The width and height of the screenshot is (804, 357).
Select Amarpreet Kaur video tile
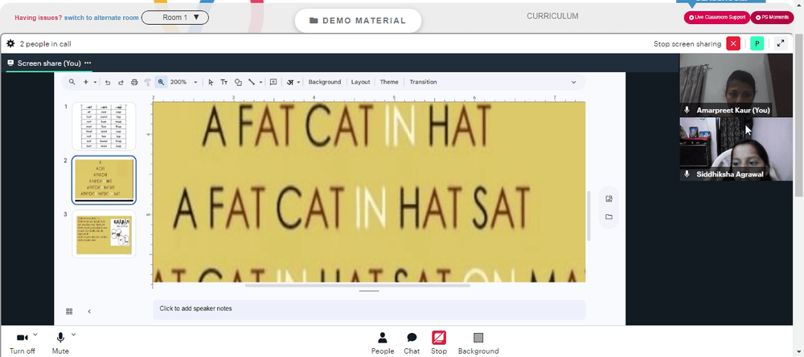736,85
